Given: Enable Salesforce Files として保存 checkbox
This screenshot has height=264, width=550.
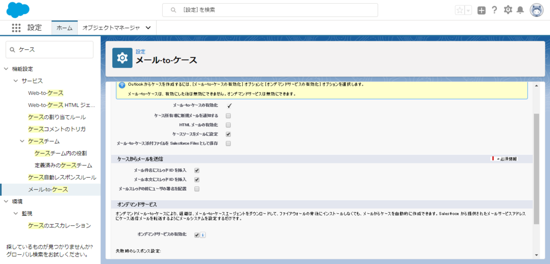Looking at the screenshot, I should tap(228, 144).
